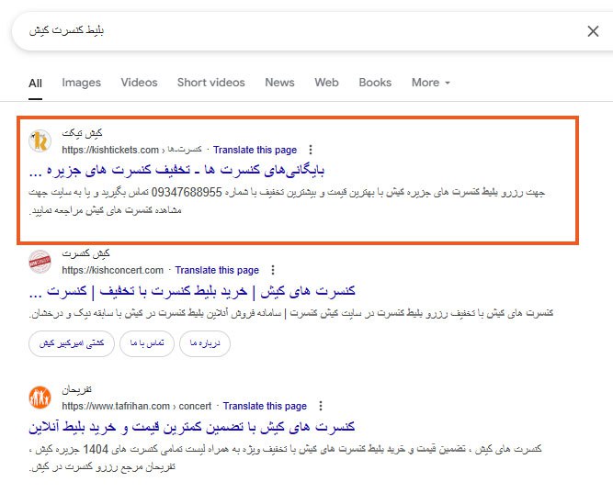Open three-dot menu for tafrihan result
This screenshot has width=613, height=493.
[x=321, y=406]
